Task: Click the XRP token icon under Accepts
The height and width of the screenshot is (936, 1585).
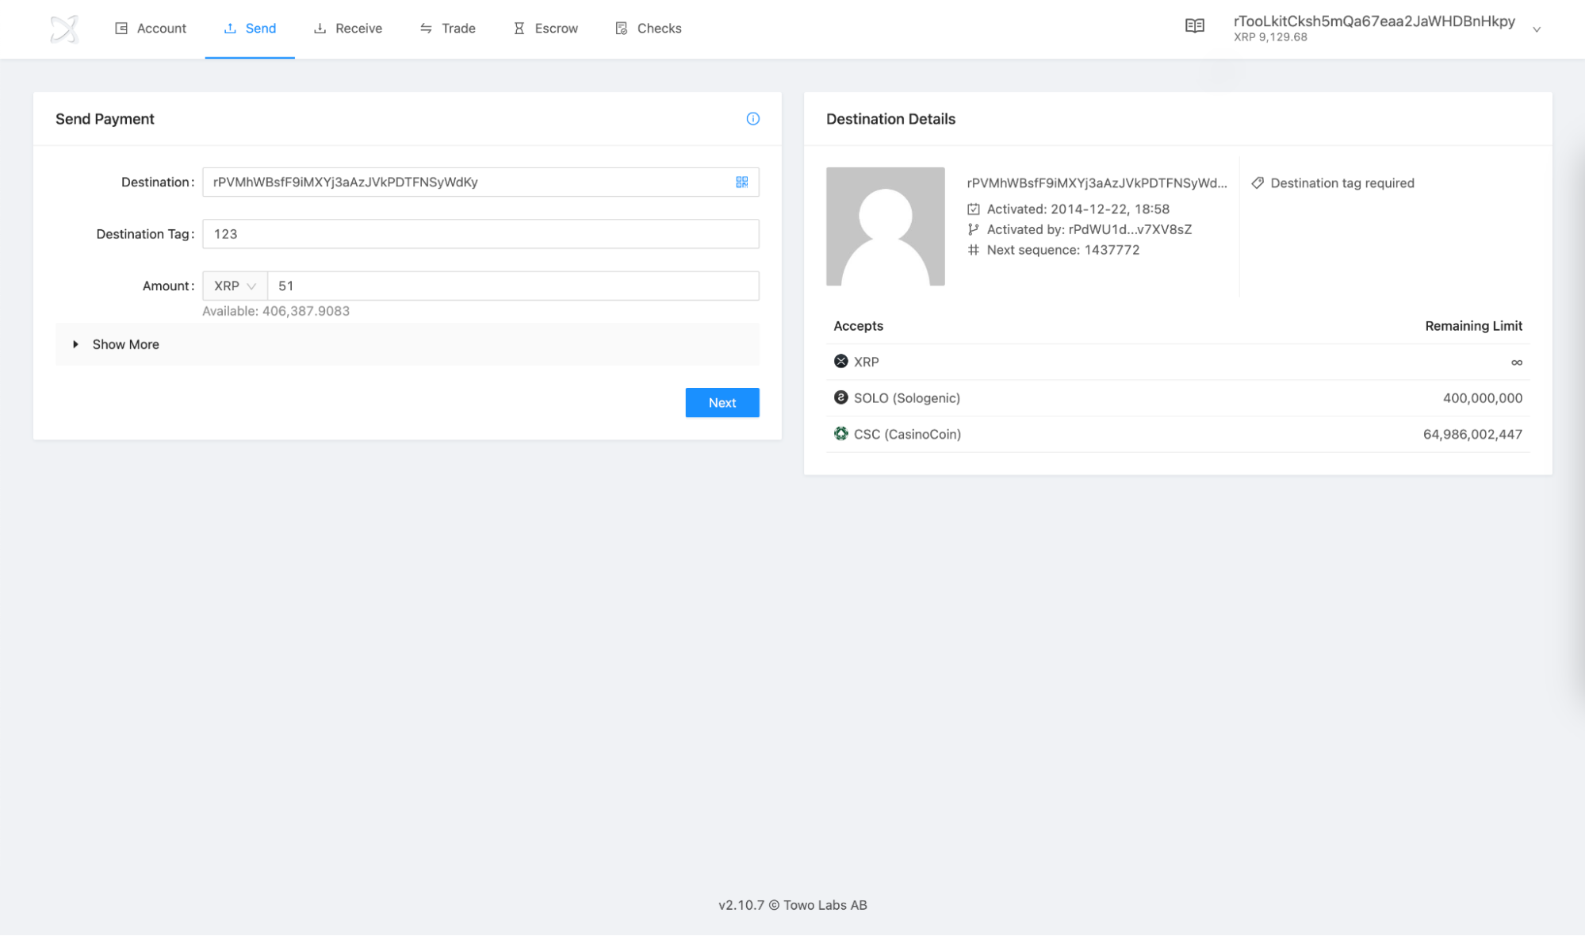Action: 840,361
